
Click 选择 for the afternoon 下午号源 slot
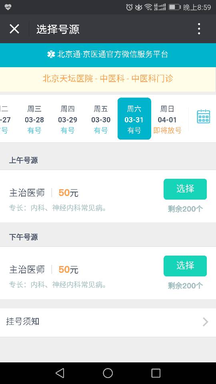tap(185, 266)
